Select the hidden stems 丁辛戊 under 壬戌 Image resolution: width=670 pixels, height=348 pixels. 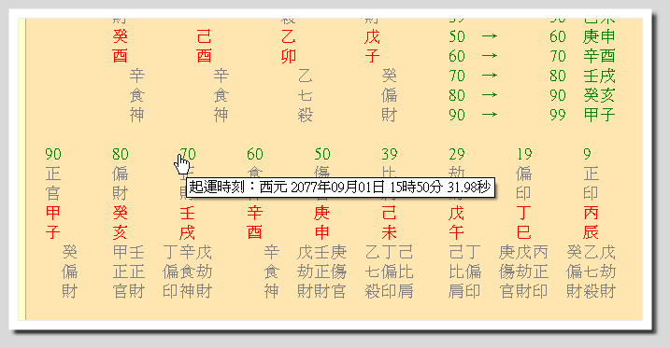(187, 252)
